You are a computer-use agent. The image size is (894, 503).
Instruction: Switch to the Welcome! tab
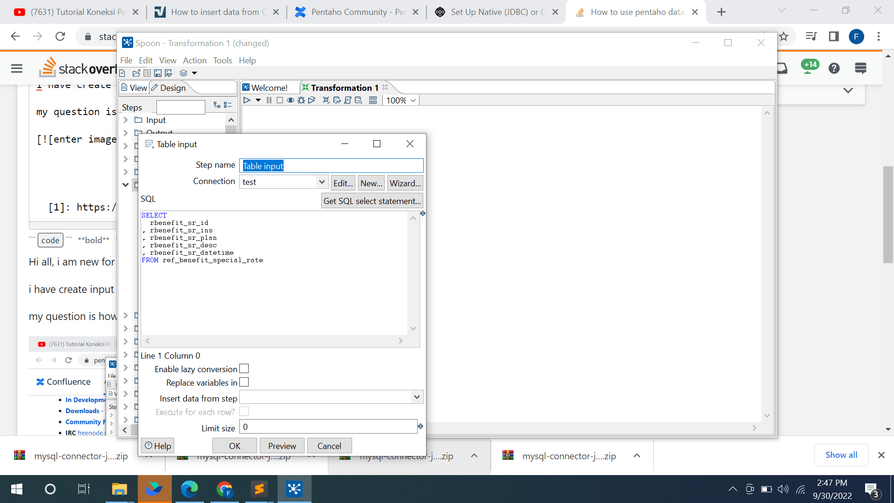point(269,88)
